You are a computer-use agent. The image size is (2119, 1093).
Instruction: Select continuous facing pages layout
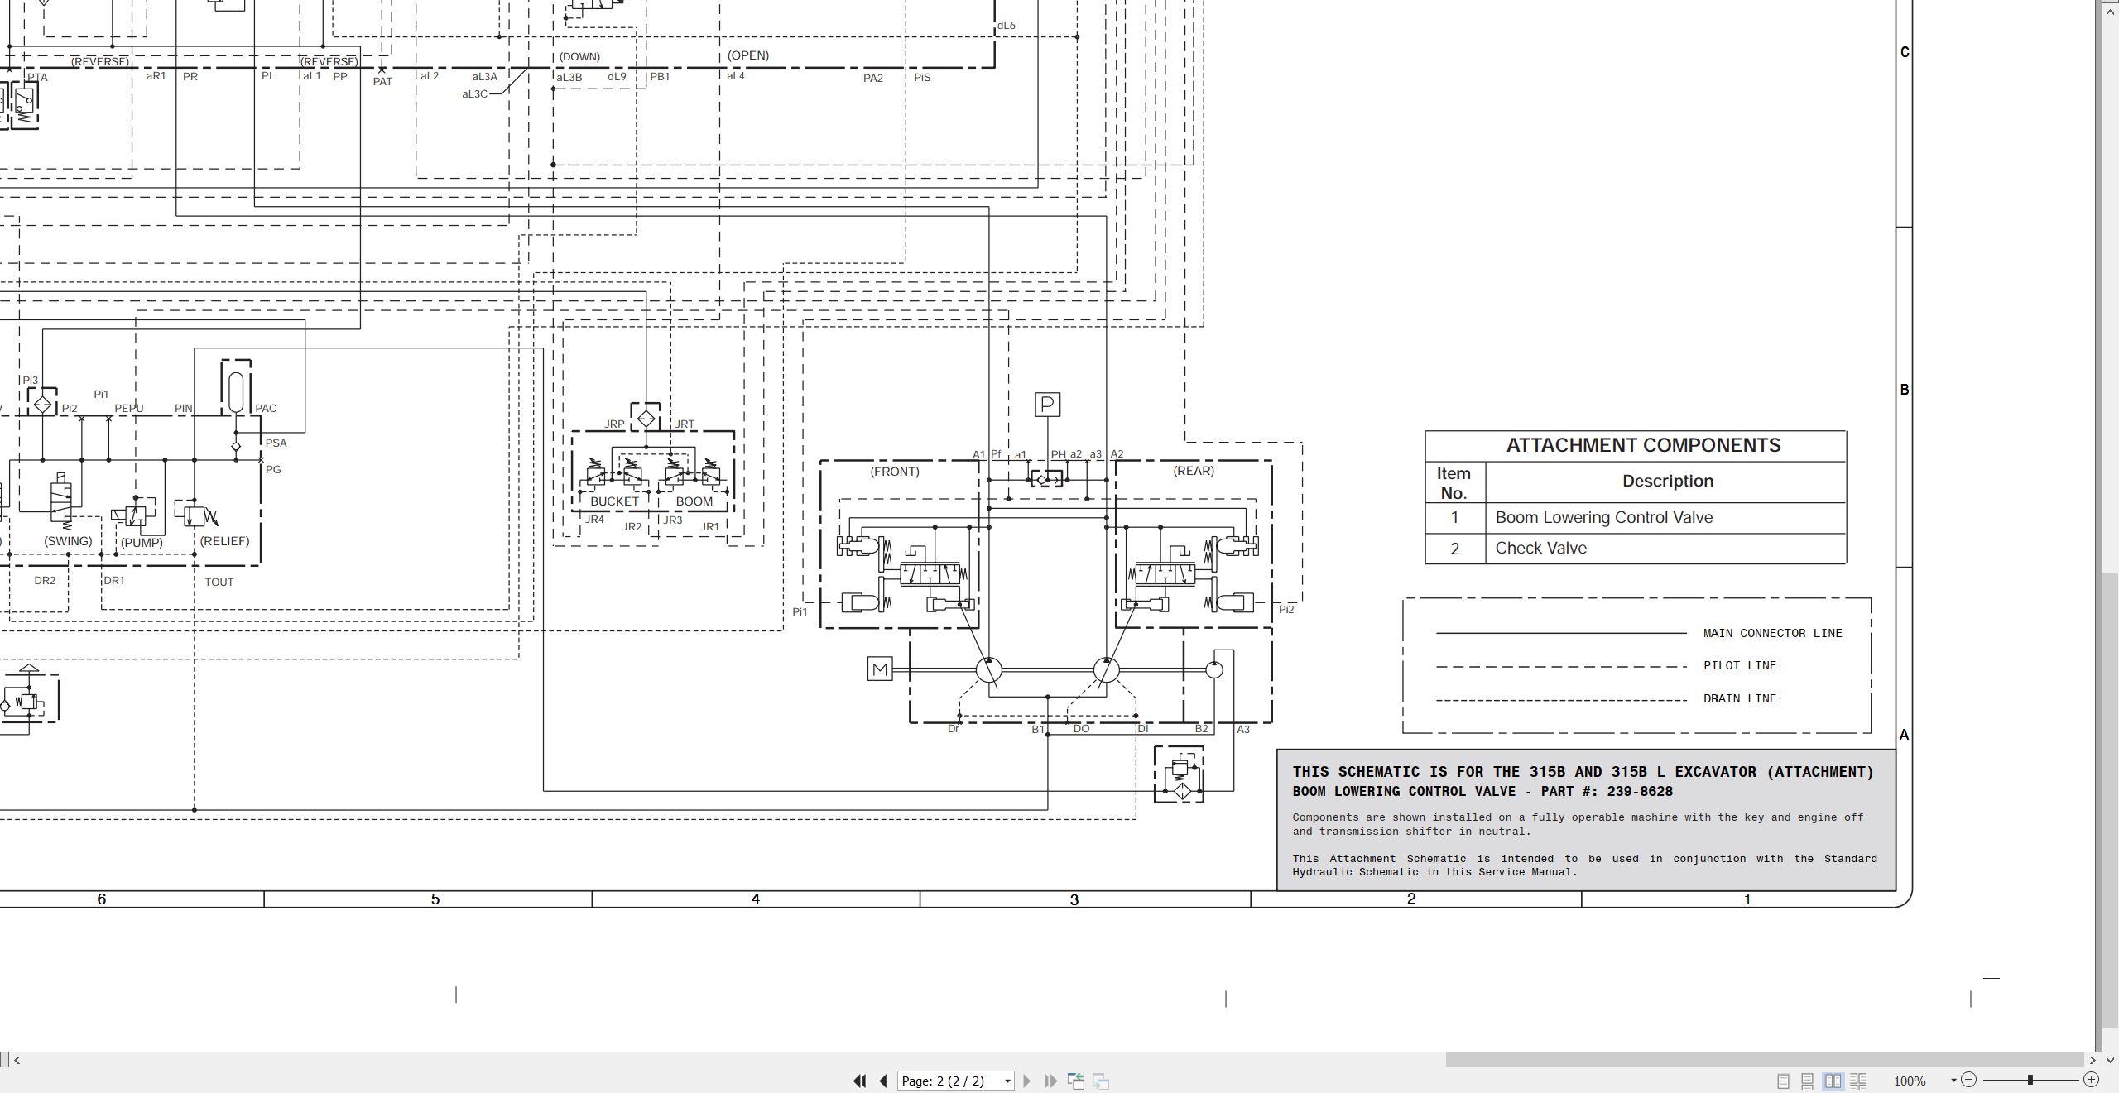tap(1858, 1081)
